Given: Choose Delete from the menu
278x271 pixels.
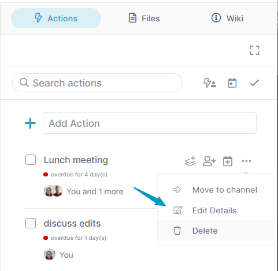Looking at the screenshot, I should 215,231.
